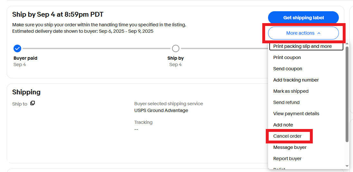
Task: Choose Report buyer menu entry
Action: tap(287, 159)
